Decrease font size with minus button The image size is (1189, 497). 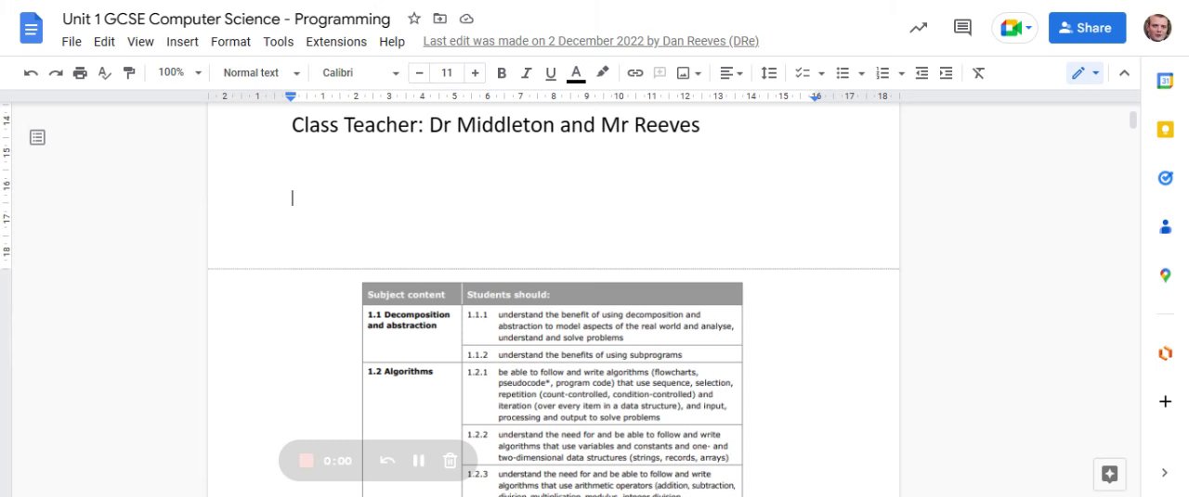coord(421,72)
